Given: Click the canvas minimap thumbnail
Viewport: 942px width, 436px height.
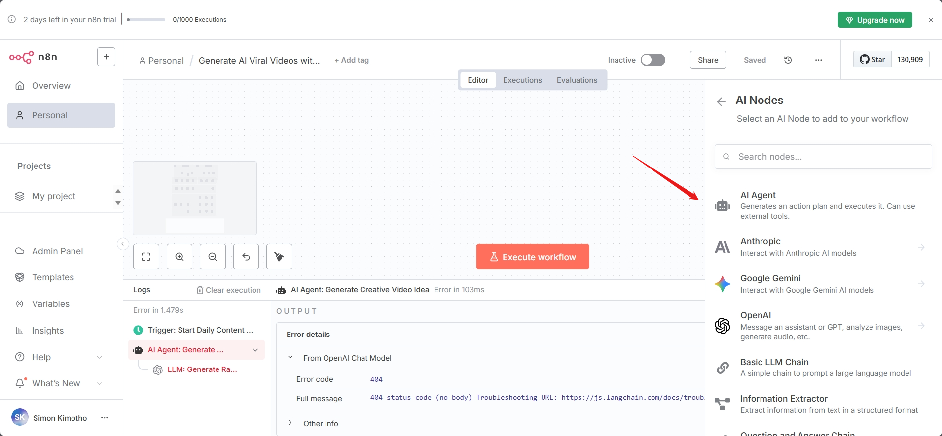Looking at the screenshot, I should tap(195, 198).
